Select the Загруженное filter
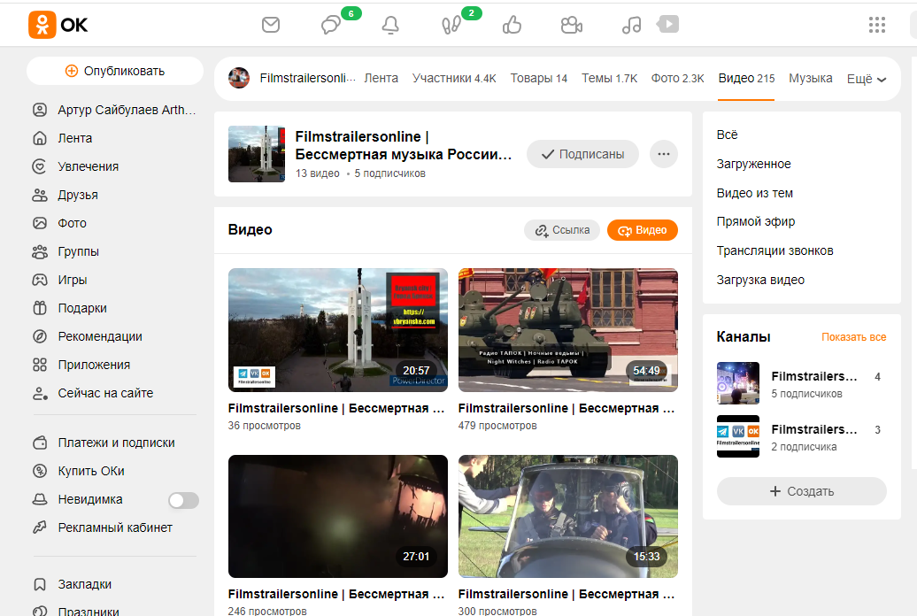The image size is (917, 616). tap(753, 165)
